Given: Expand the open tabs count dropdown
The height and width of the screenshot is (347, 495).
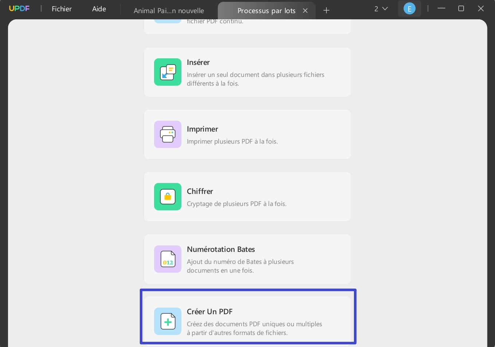Looking at the screenshot, I should [x=381, y=9].
